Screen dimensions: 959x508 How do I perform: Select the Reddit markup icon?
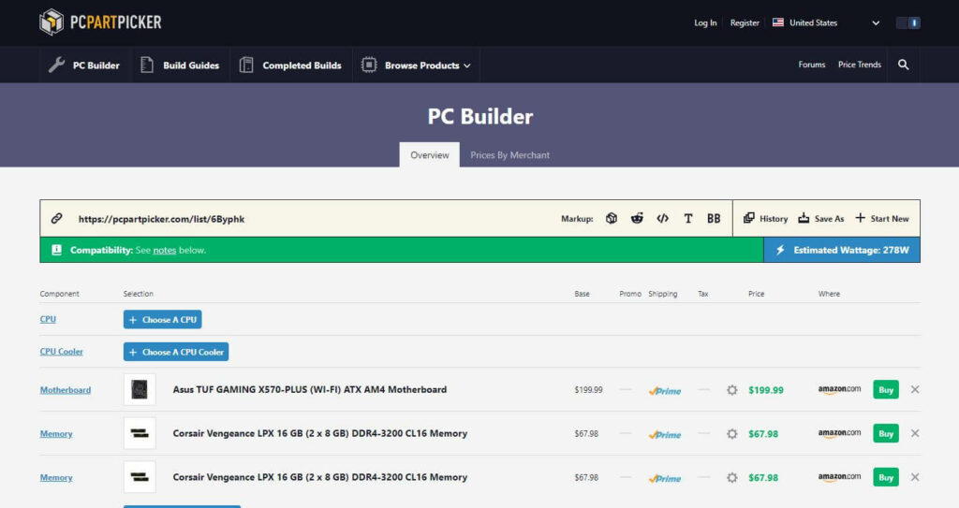coord(637,218)
